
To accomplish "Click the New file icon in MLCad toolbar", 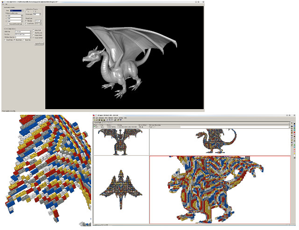I will (94, 120).
